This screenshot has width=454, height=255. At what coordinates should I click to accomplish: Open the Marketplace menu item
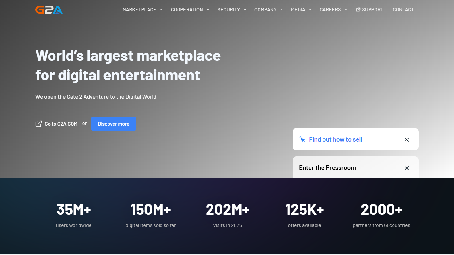pyautogui.click(x=139, y=9)
